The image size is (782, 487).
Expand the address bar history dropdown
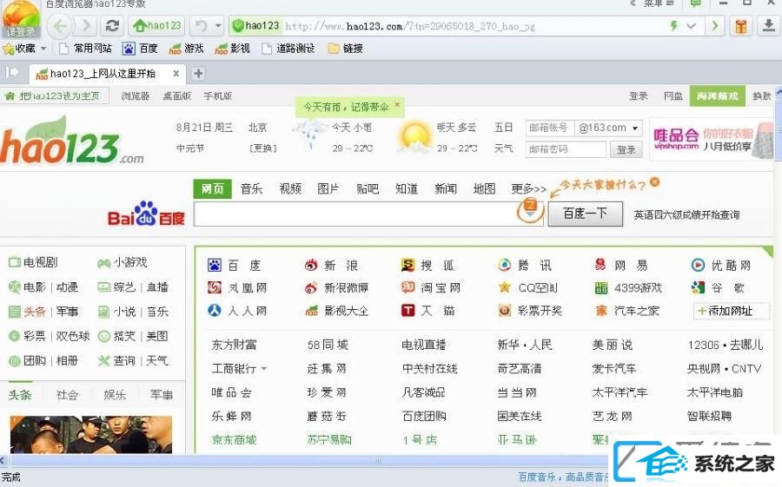tap(691, 25)
